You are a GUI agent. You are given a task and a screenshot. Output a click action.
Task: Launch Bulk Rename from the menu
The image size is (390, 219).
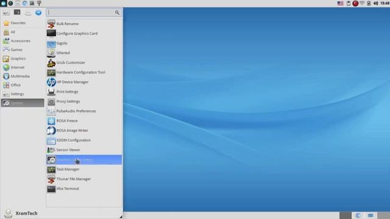pyautogui.click(x=84, y=24)
